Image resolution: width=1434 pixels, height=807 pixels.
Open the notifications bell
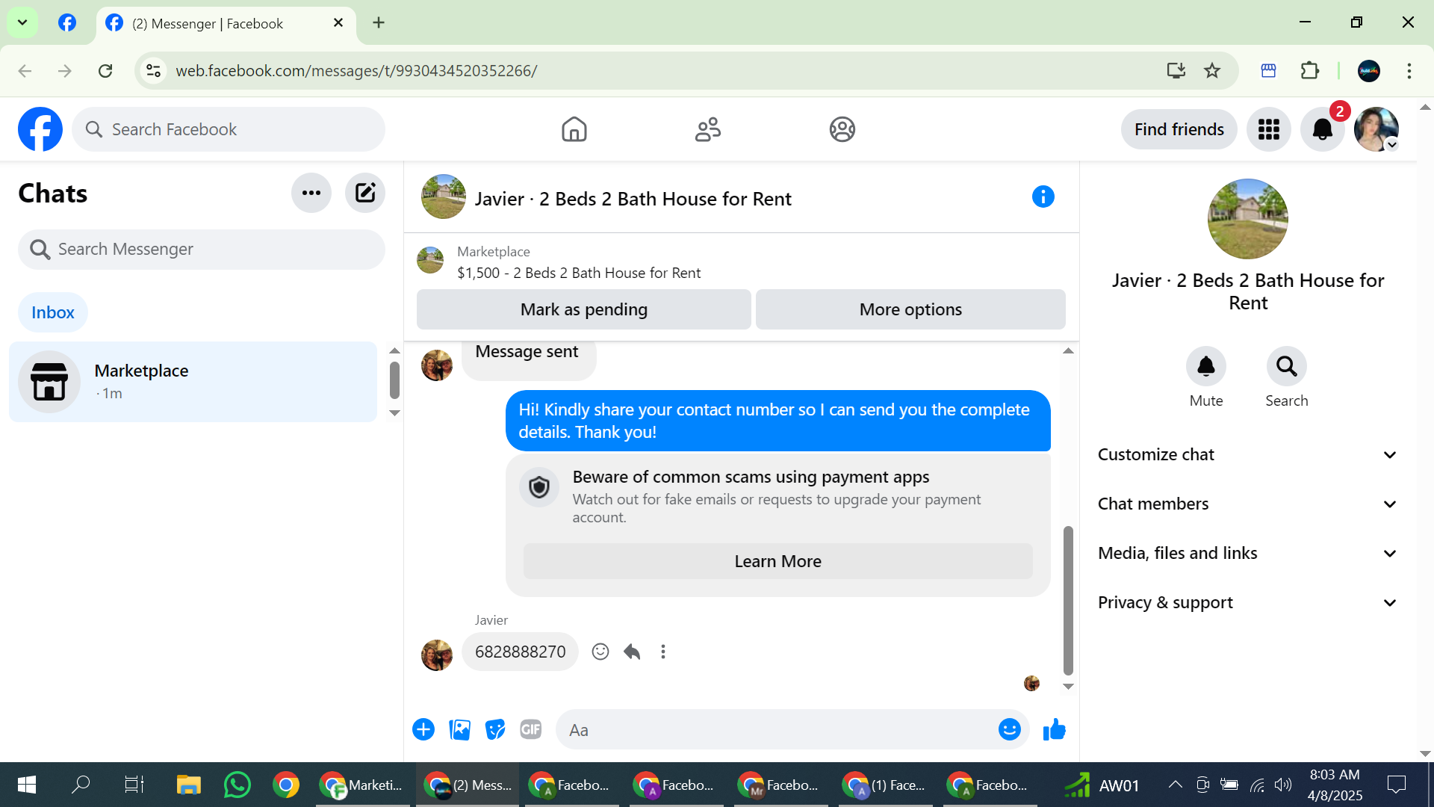1322,129
